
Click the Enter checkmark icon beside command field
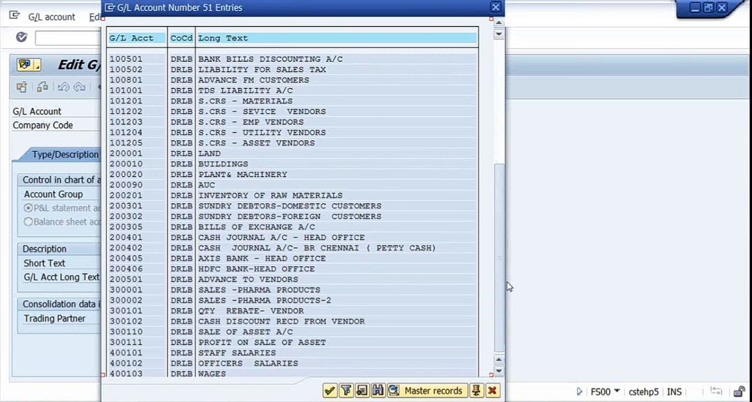pyautogui.click(x=22, y=38)
